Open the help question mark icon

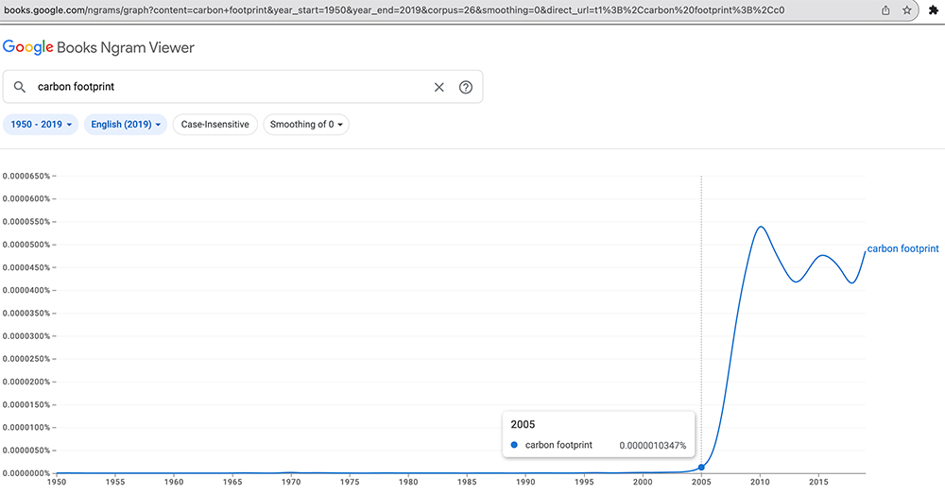pyautogui.click(x=465, y=87)
